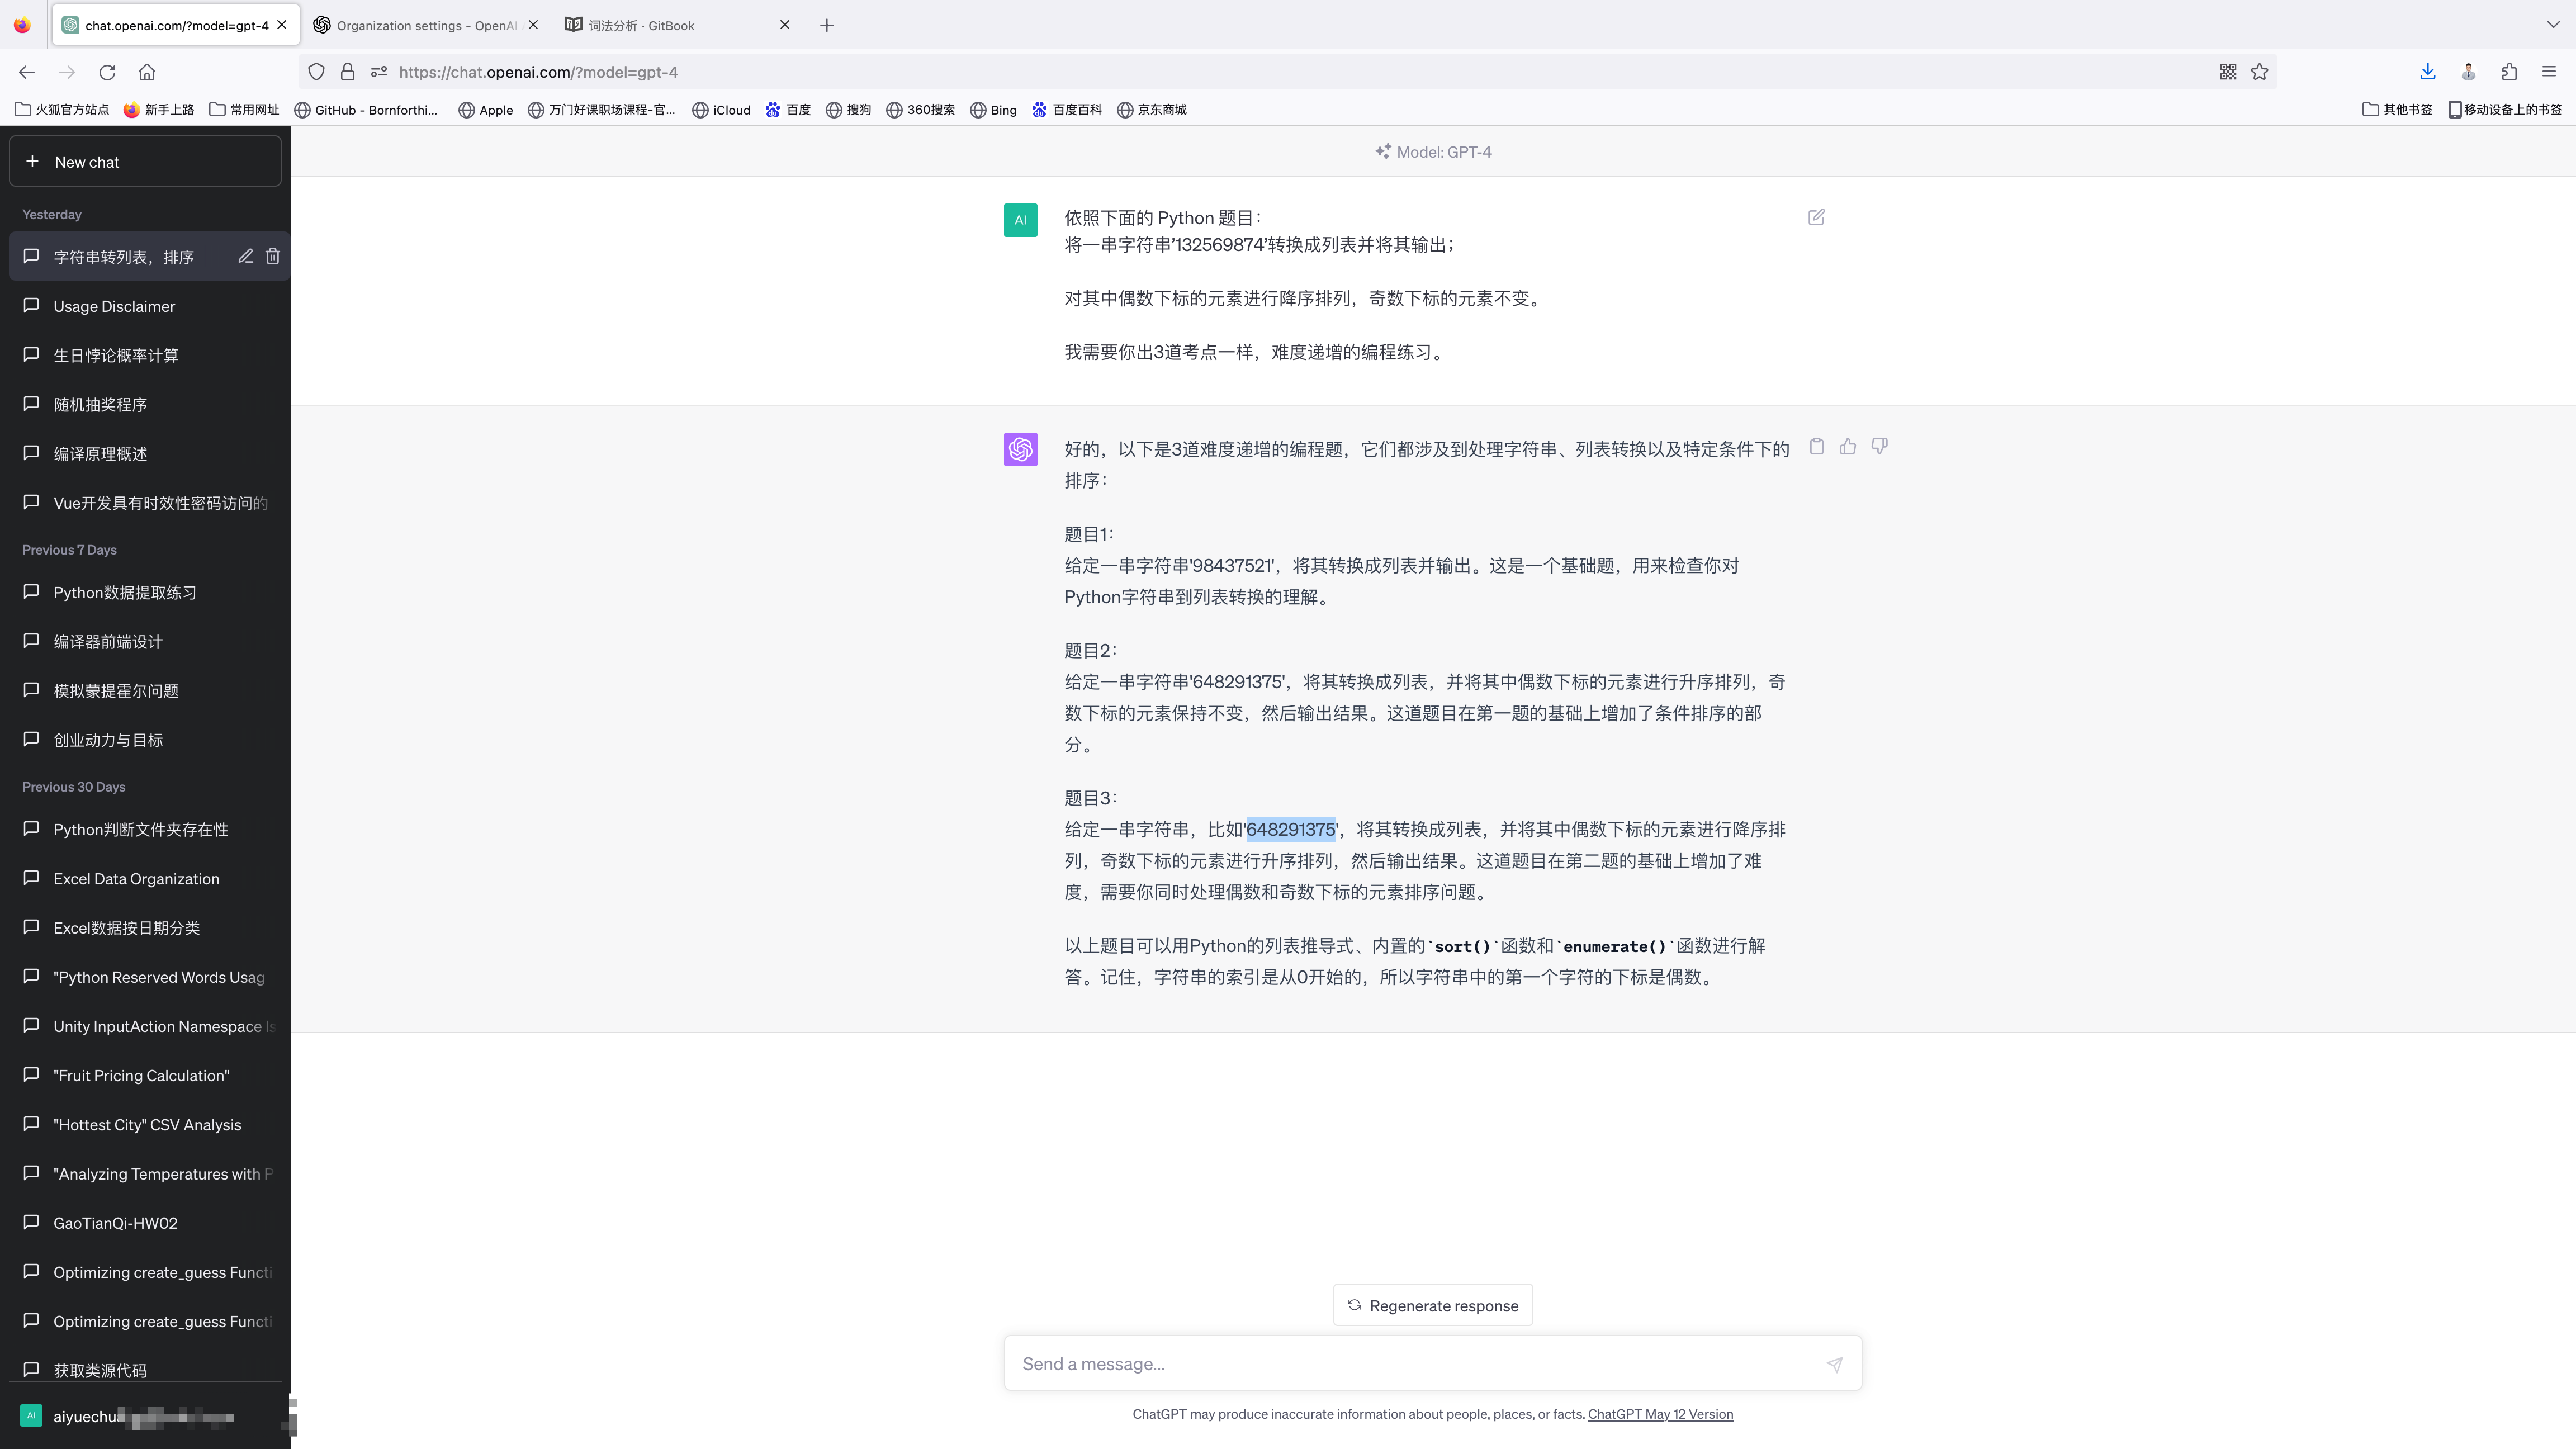The width and height of the screenshot is (2576, 1449).
Task: Click the site security padlock icon
Action: point(347,72)
